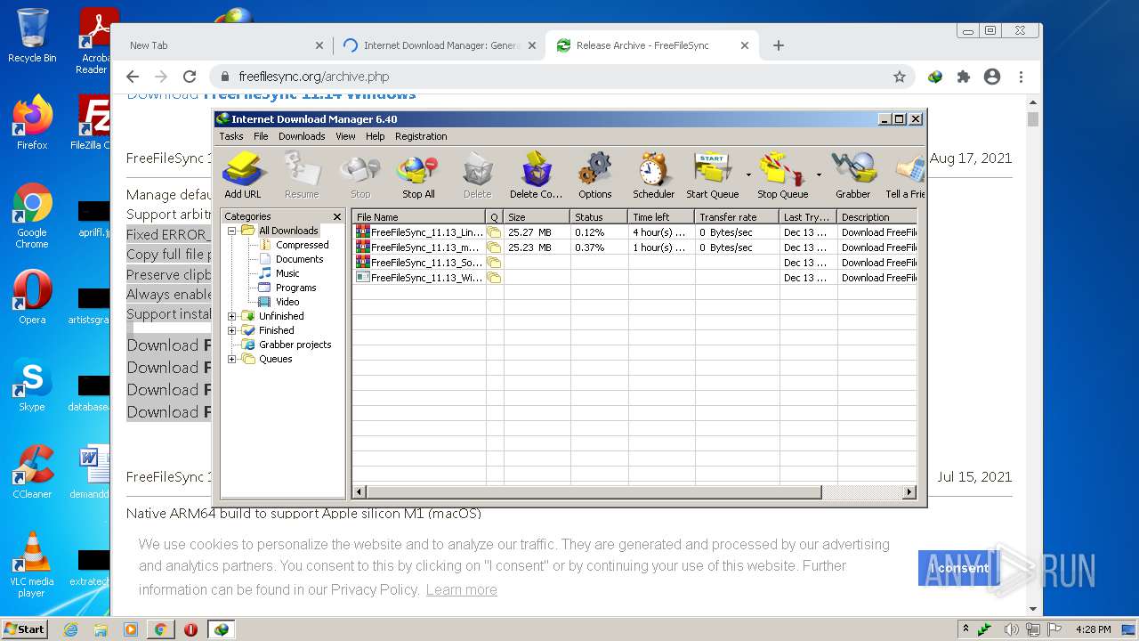The height and width of the screenshot is (641, 1139).
Task: Sort by Time left column header
Action: [661, 216]
